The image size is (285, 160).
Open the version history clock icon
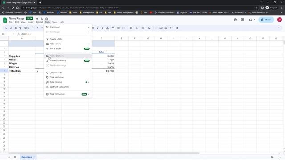[x=236, y=20]
